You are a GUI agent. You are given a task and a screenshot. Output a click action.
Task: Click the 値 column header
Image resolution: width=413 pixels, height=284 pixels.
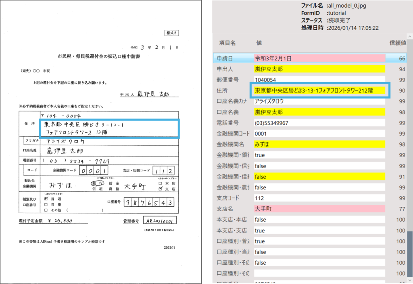click(x=259, y=43)
